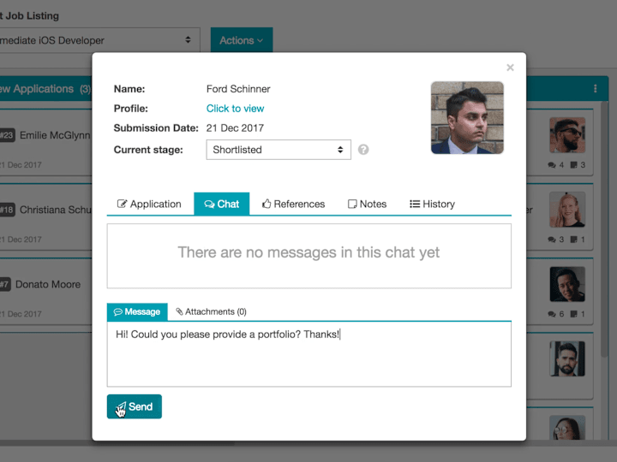Click the chat bubbles icon showing 3
This screenshot has width=617, height=462.
coord(552,240)
